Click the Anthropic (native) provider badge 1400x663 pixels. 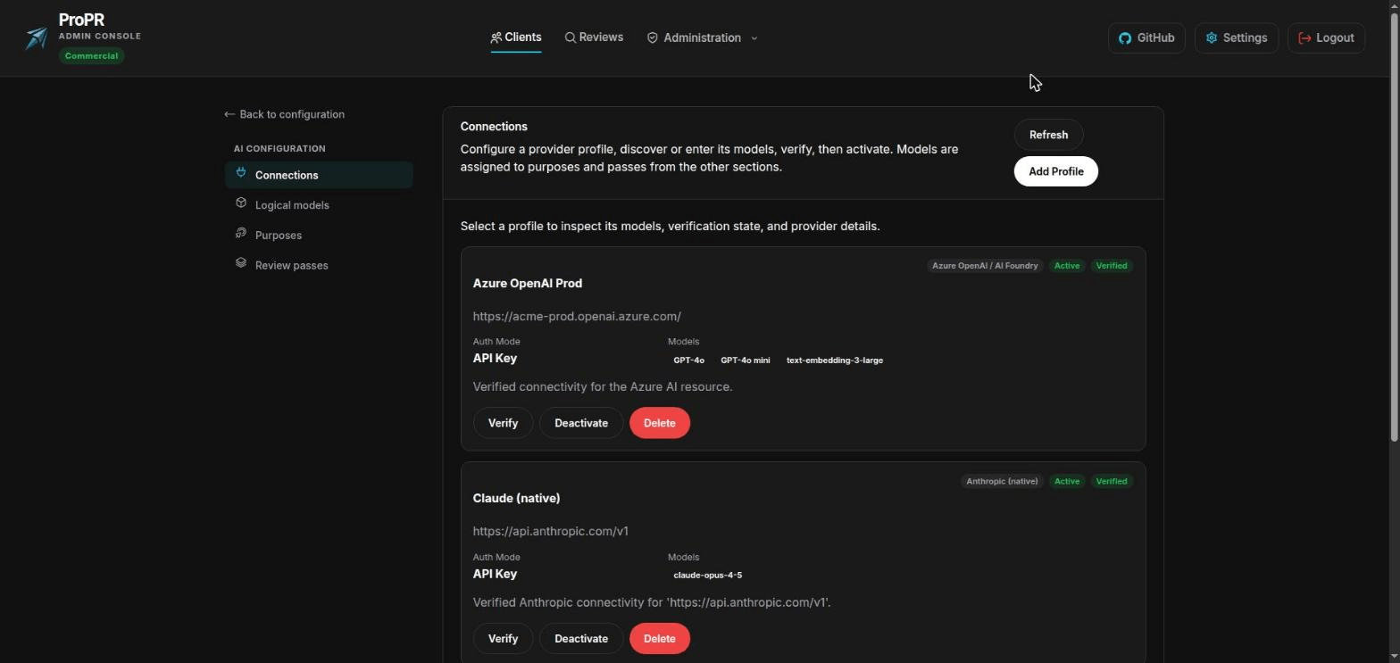coord(1002,481)
